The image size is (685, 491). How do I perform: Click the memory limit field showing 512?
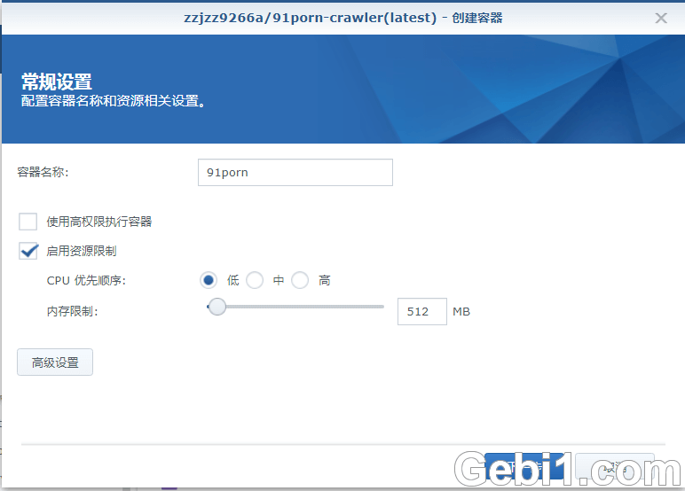pos(421,312)
